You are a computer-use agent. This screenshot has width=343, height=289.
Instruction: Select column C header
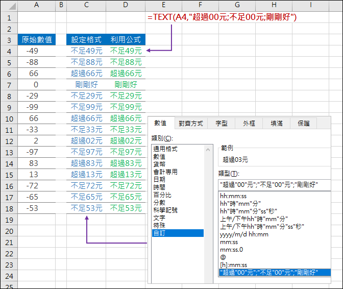click(86, 5)
